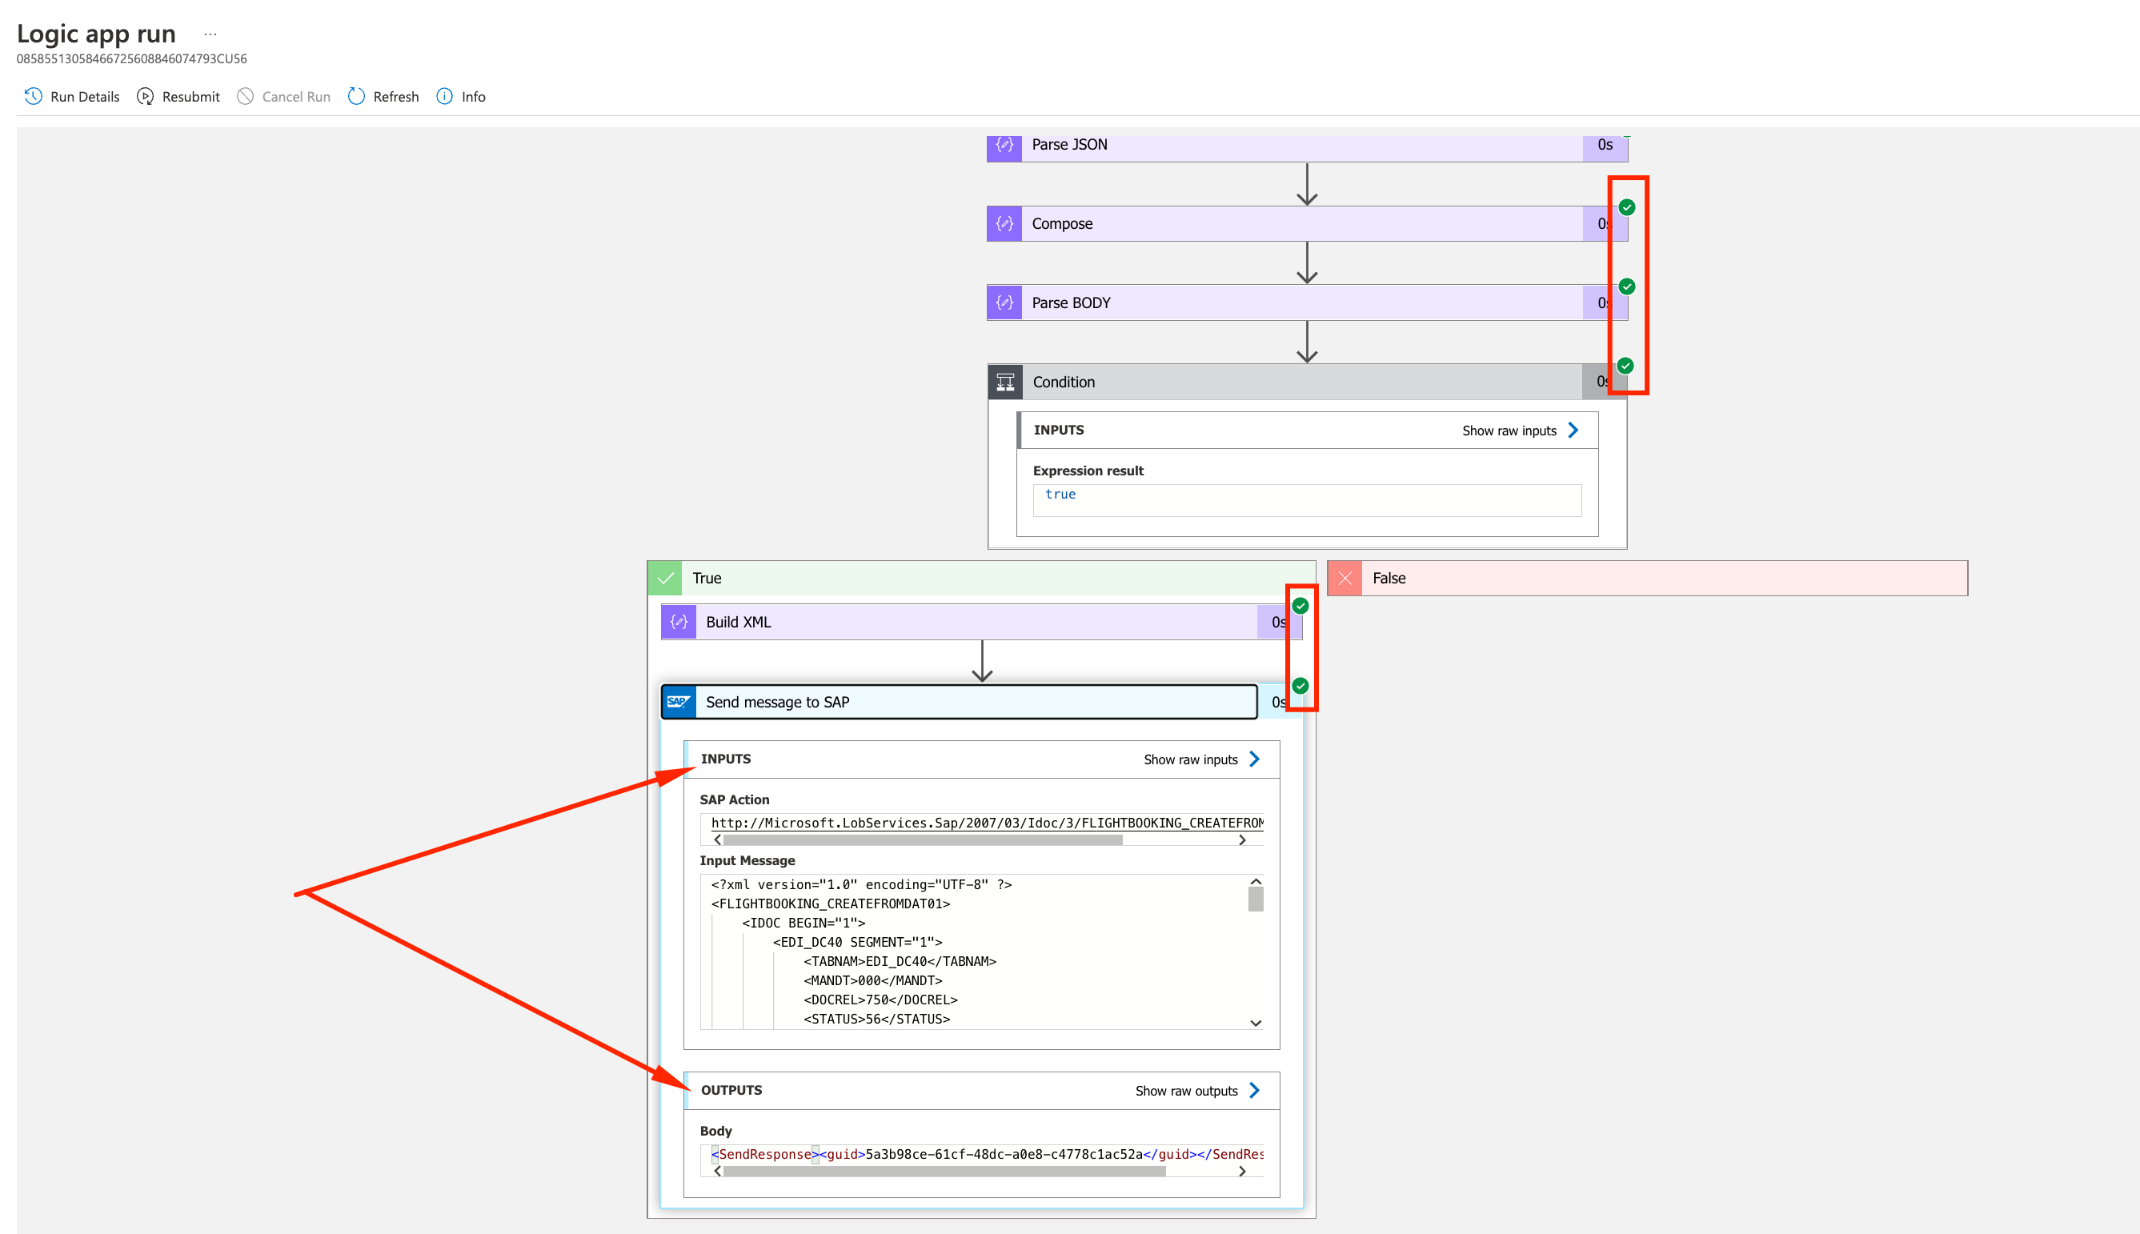Click the Parse JSON action icon

click(1004, 145)
